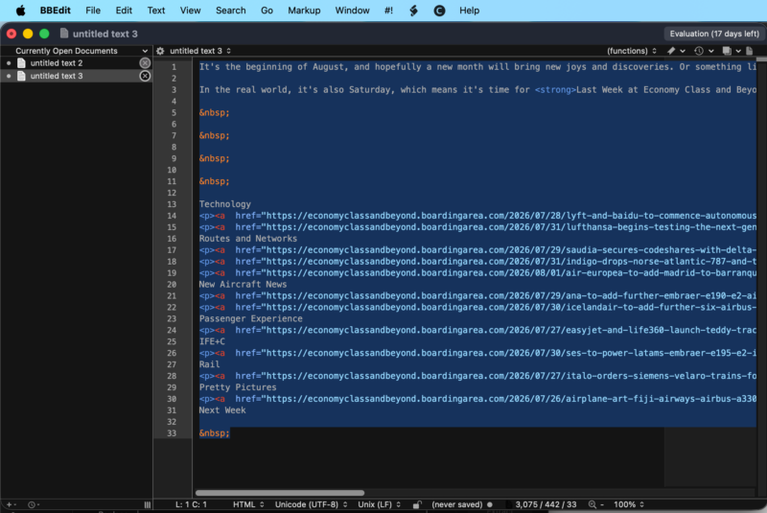Click Passenger Experience heading text
Image resolution: width=767 pixels, height=513 pixels.
click(x=250, y=318)
